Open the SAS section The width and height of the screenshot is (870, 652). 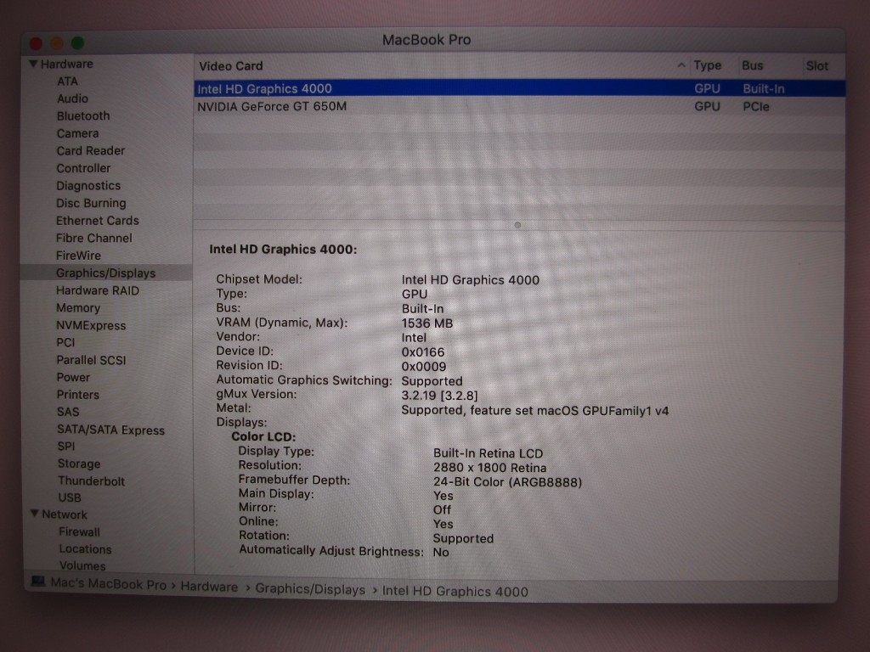(68, 412)
